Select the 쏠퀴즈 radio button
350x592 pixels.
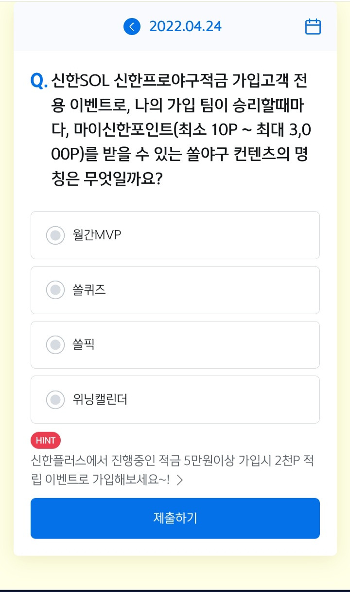(55, 290)
